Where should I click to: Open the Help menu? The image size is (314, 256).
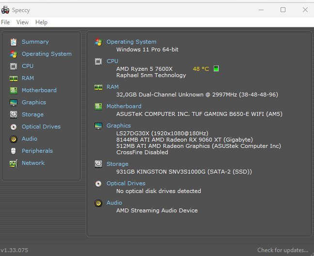click(41, 22)
